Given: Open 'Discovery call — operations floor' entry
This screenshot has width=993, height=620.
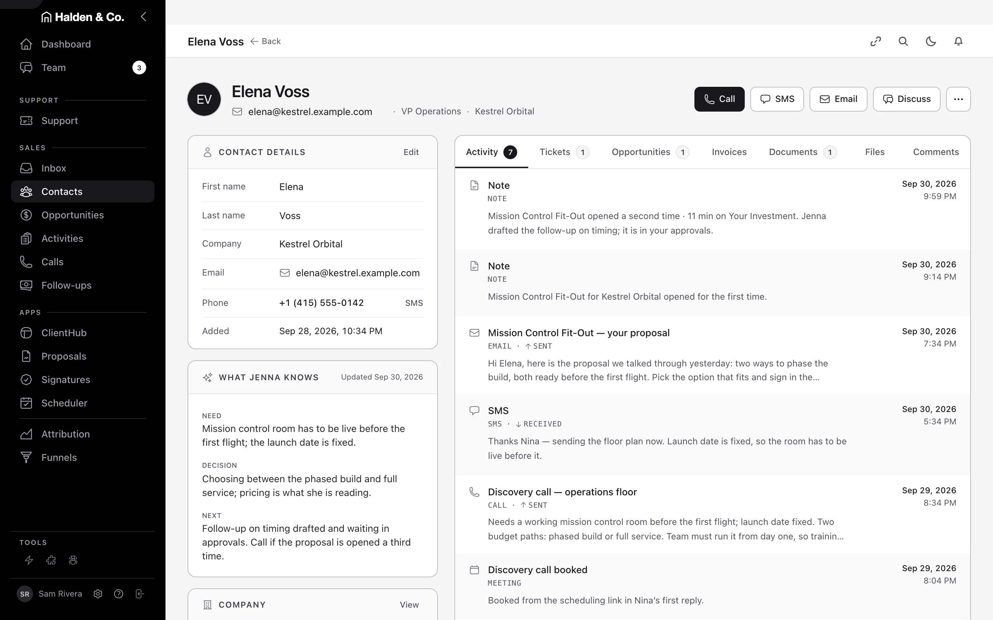Looking at the screenshot, I should 712,514.
